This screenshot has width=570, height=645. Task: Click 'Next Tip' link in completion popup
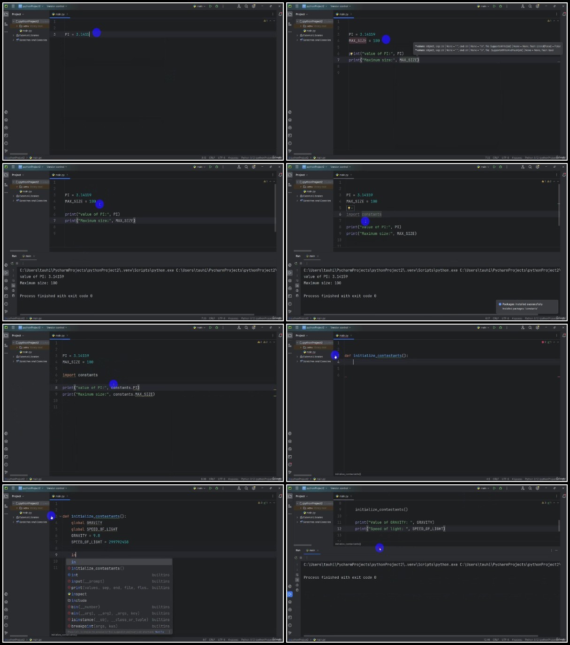[160, 632]
